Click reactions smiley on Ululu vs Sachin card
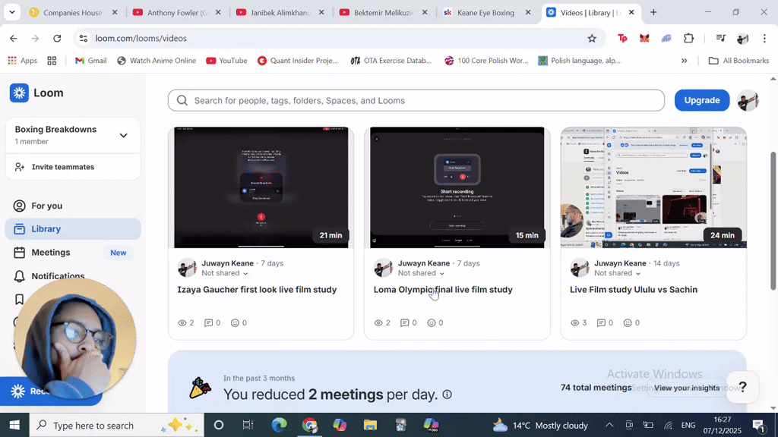 pos(628,322)
